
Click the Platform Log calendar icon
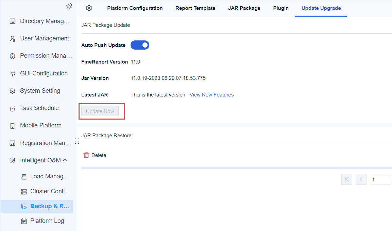24,221
